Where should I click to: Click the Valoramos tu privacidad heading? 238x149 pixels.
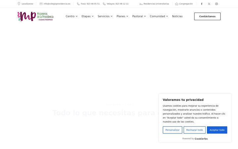click(183, 100)
